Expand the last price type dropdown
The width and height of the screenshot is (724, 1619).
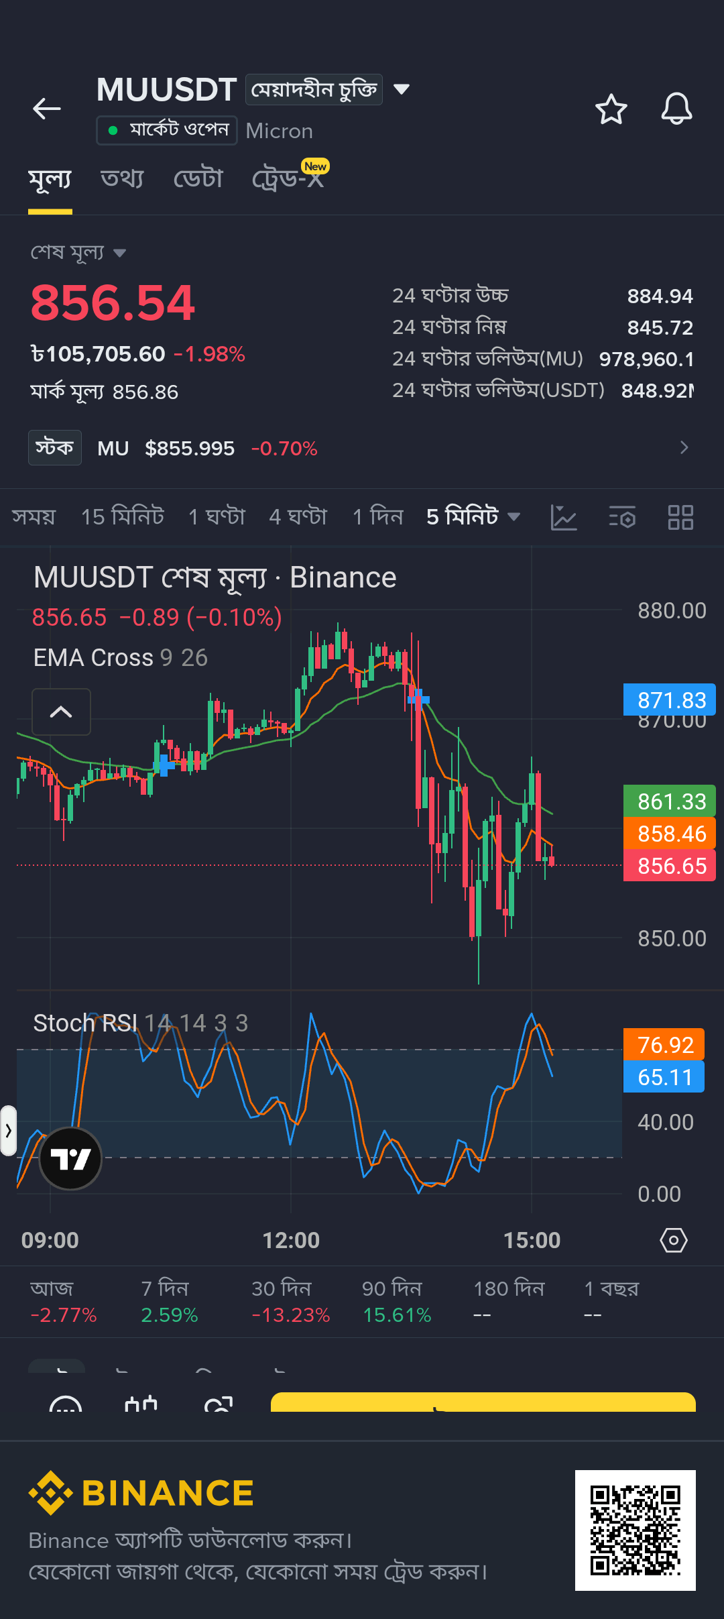[78, 253]
